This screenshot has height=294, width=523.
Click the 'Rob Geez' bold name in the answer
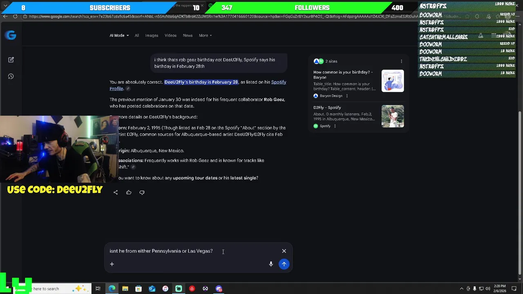[x=274, y=100]
